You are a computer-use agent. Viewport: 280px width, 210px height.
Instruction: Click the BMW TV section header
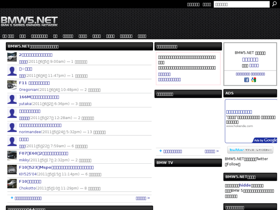coord(188,163)
